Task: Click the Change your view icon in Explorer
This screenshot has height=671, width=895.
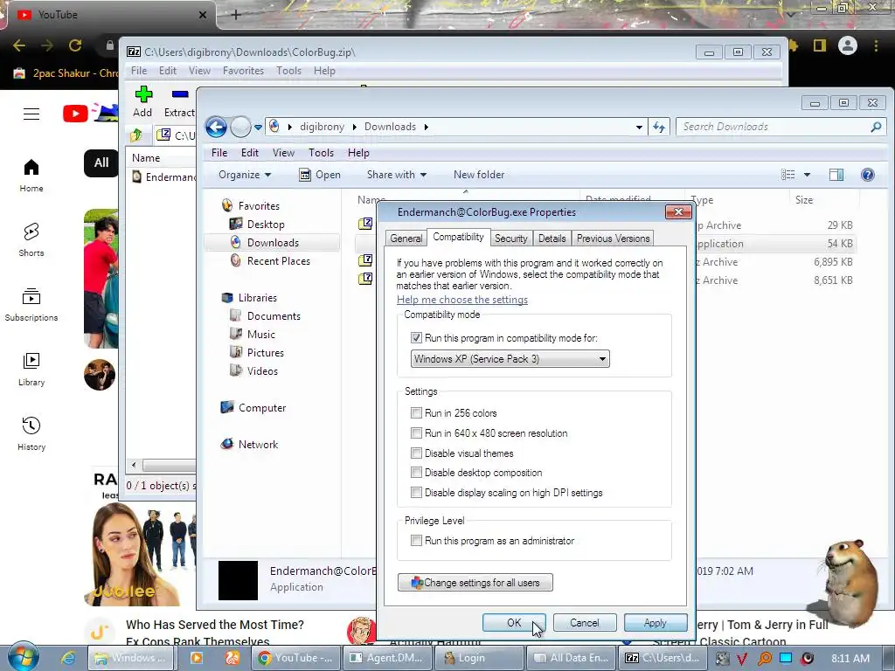Action: 788,175
